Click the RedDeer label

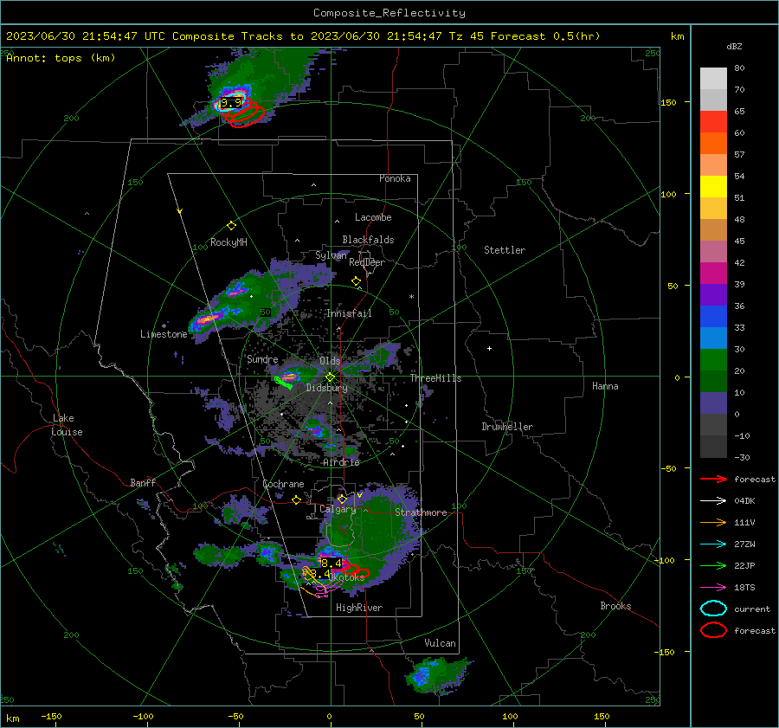[367, 262]
